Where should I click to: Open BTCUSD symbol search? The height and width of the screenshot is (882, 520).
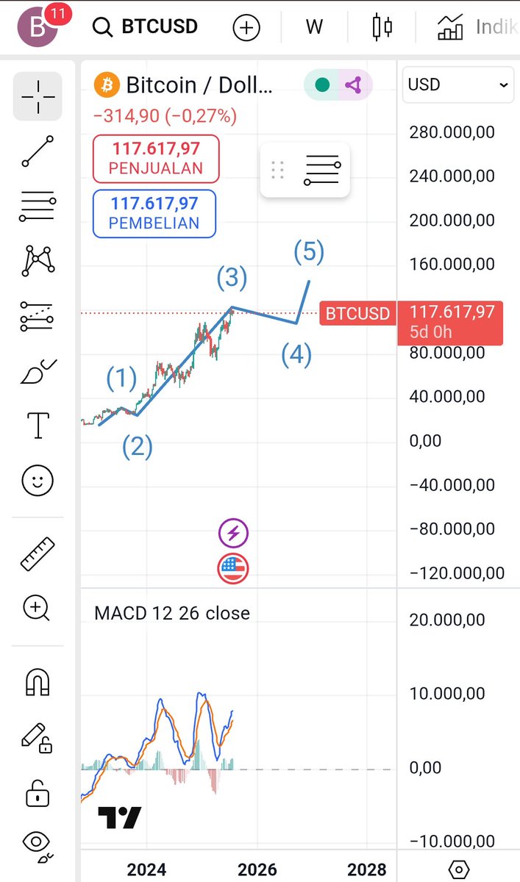146,27
